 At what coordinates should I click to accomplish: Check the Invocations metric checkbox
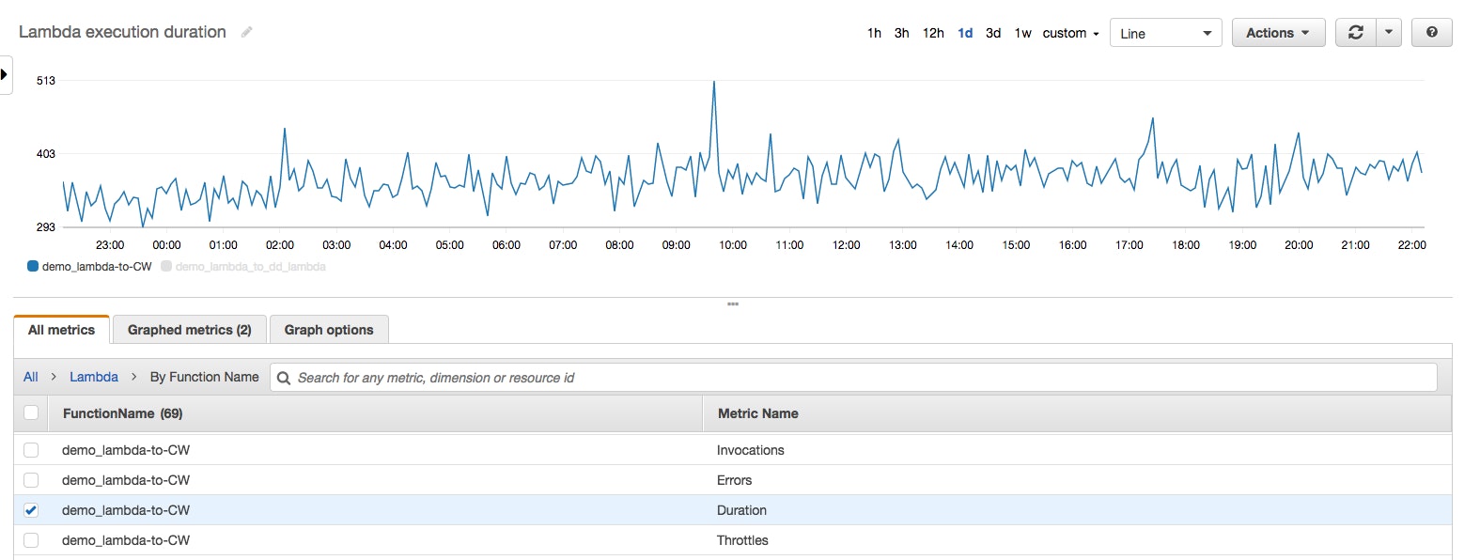point(31,450)
